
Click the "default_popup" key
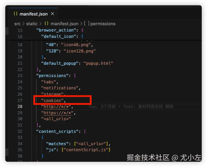60,63
